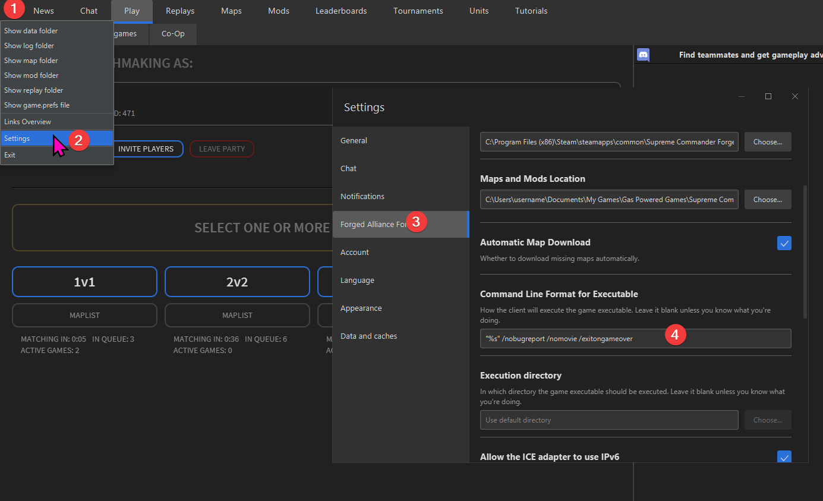The height and width of the screenshot is (501, 823).
Task: Open MAPLIST under the 1v1 queue
Action: click(84, 316)
